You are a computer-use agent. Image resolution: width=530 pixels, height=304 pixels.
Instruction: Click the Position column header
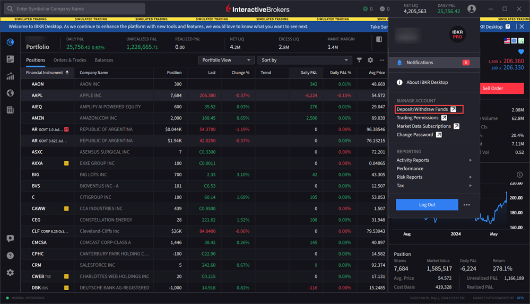pyautogui.click(x=174, y=73)
